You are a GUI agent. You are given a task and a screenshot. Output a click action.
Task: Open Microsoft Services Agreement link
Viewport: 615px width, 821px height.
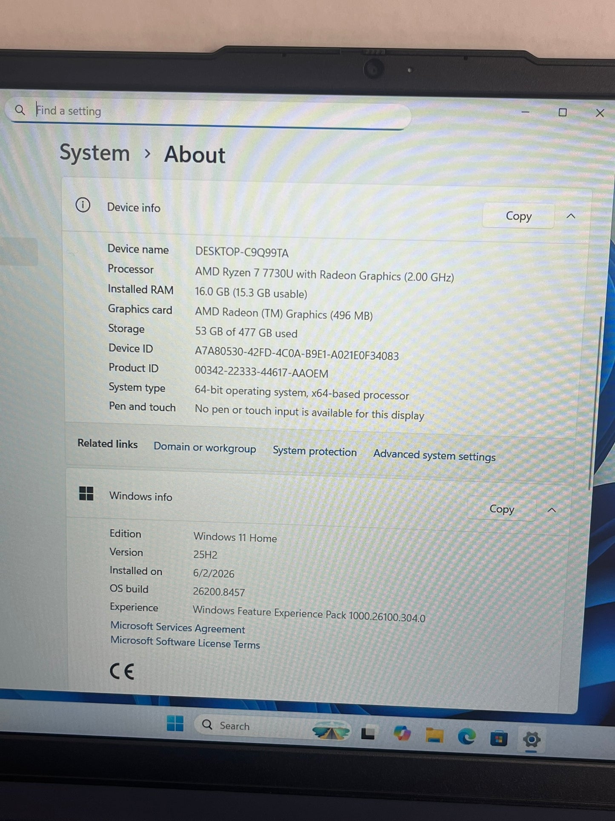pos(177,627)
